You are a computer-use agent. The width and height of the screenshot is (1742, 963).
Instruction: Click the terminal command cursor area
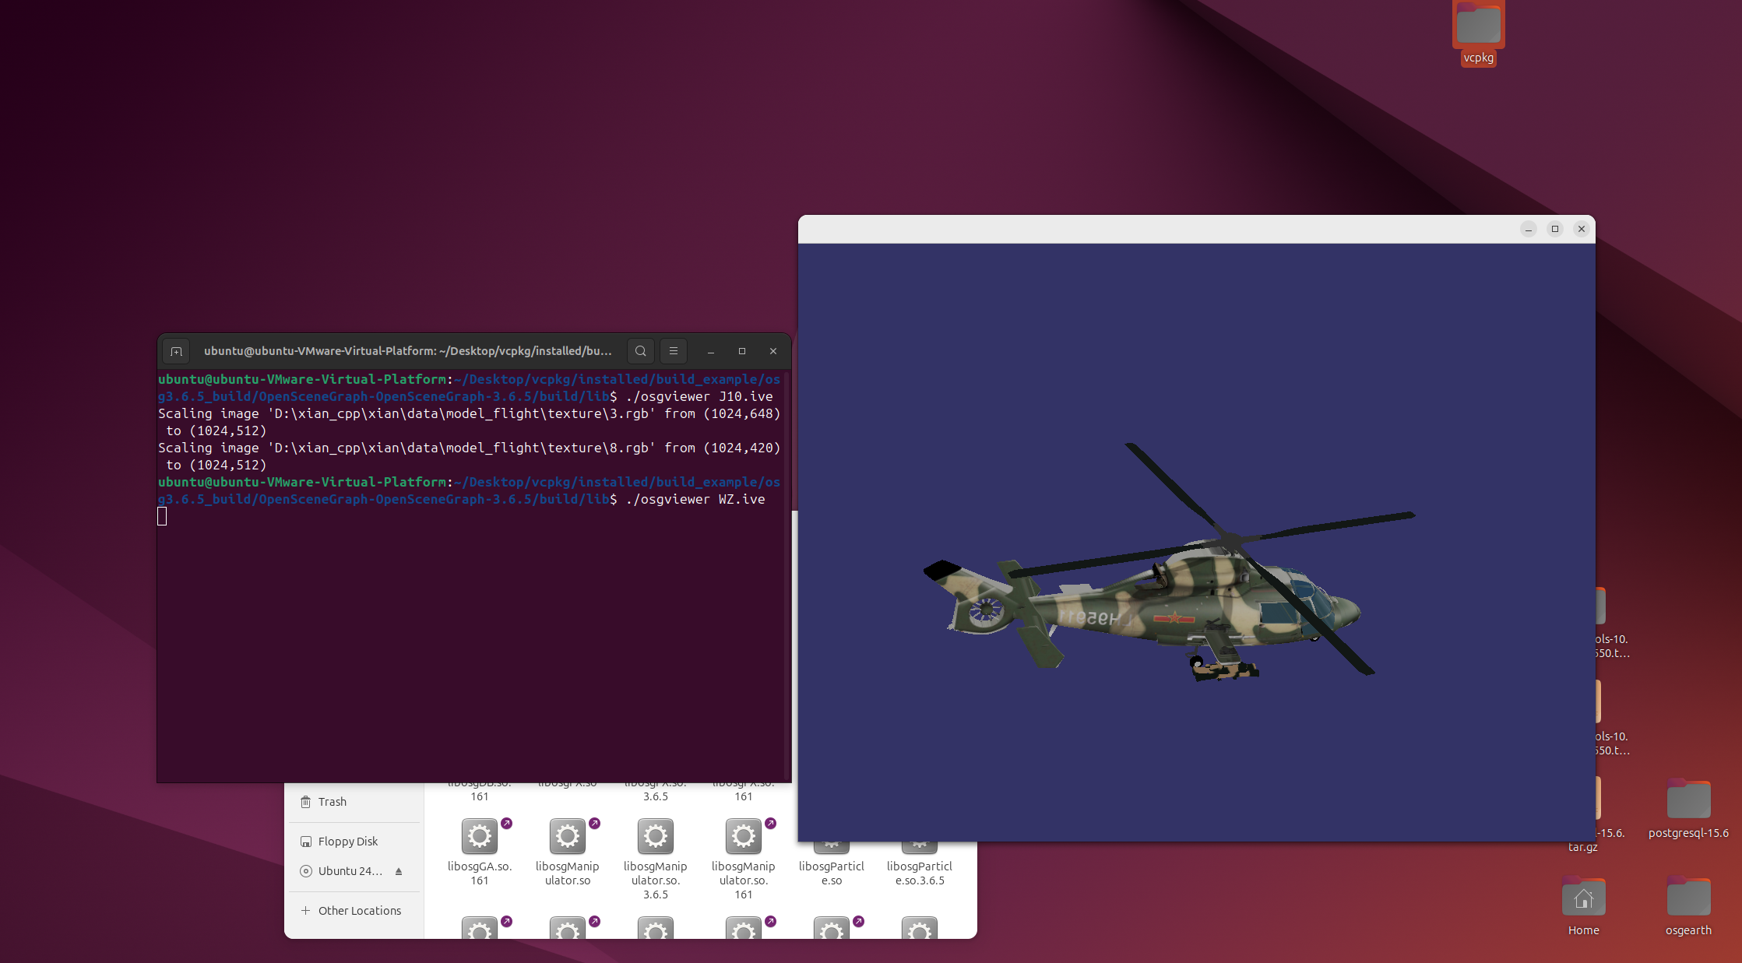click(162, 516)
